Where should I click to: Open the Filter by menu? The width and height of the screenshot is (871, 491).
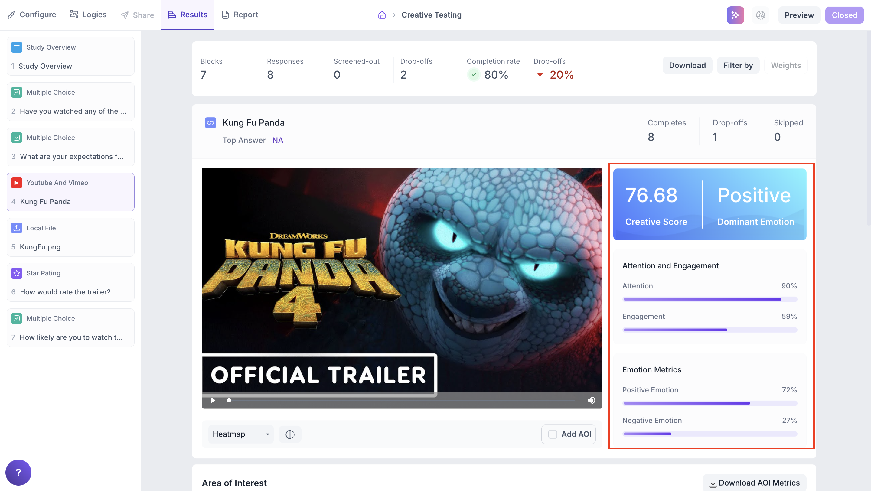coord(738,65)
